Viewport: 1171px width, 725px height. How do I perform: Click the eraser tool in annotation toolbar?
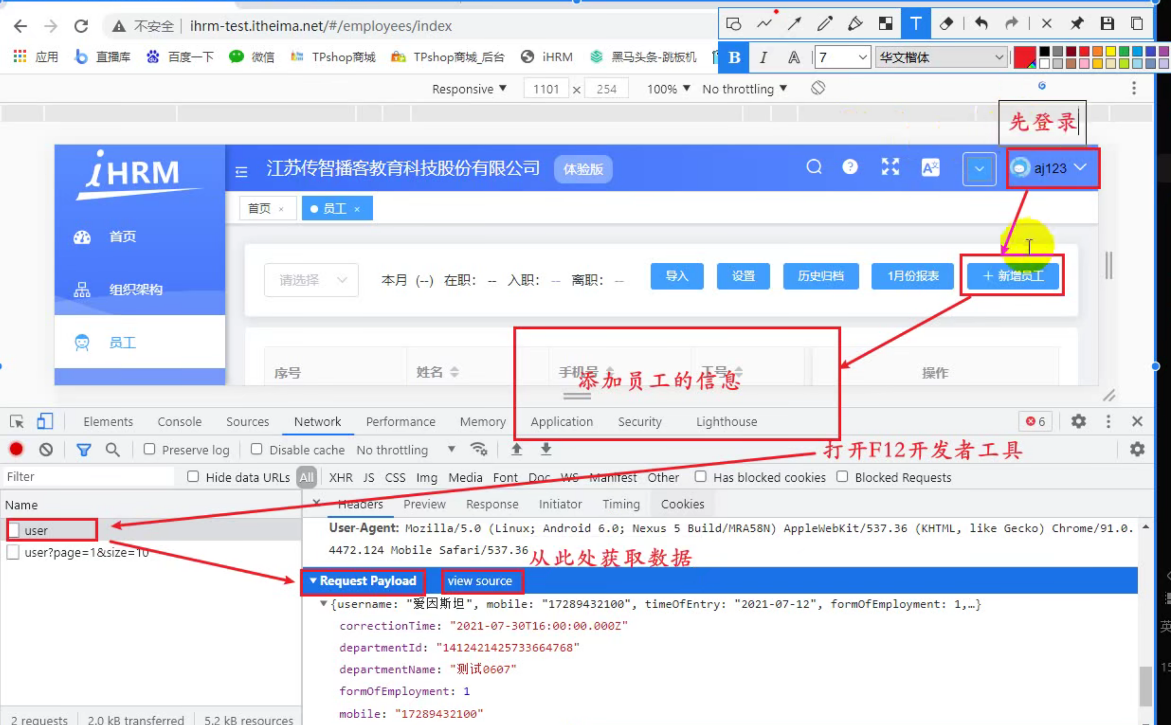pos(945,23)
